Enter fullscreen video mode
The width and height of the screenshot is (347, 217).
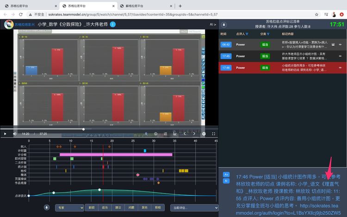[x=213, y=134]
